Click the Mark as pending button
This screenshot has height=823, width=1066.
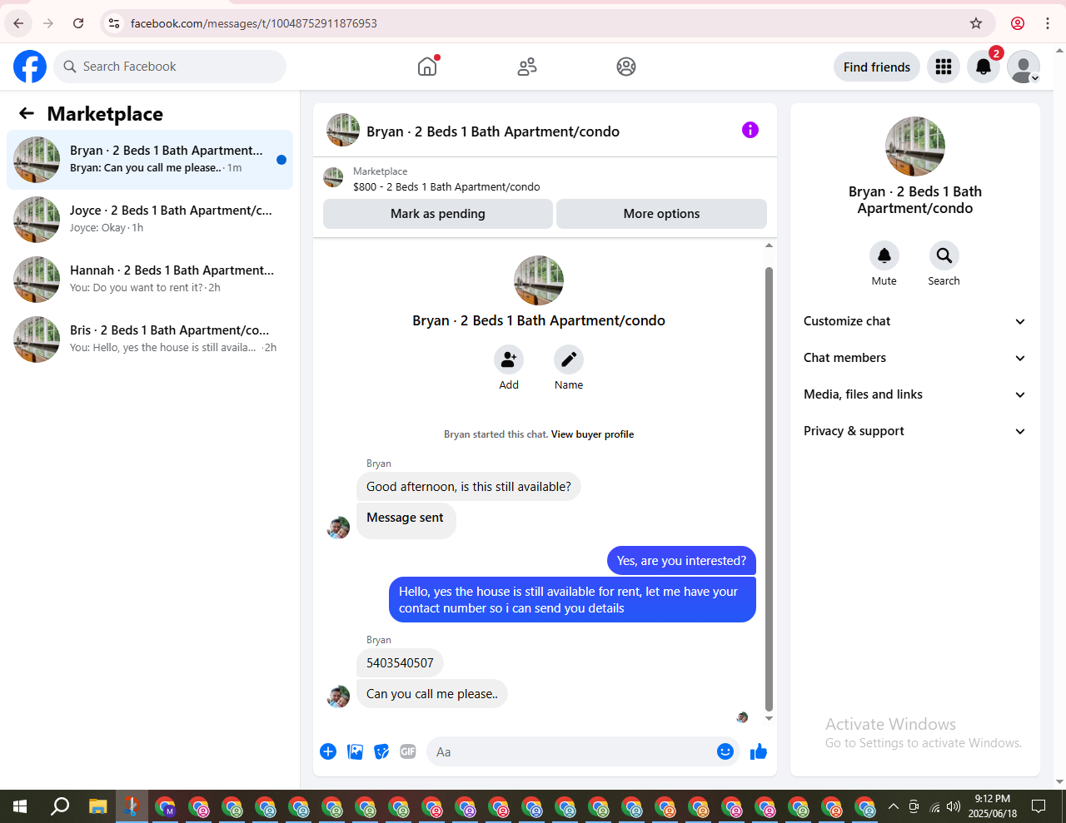tap(438, 214)
